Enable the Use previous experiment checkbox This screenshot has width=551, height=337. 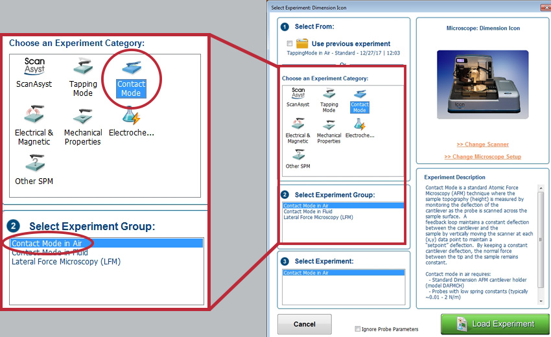point(289,44)
